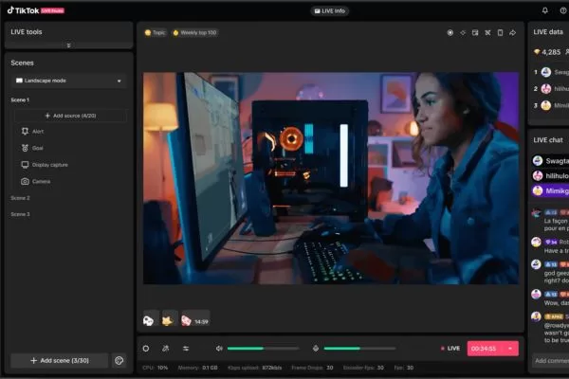Open the Landscape mode dropdown

pyautogui.click(x=68, y=81)
